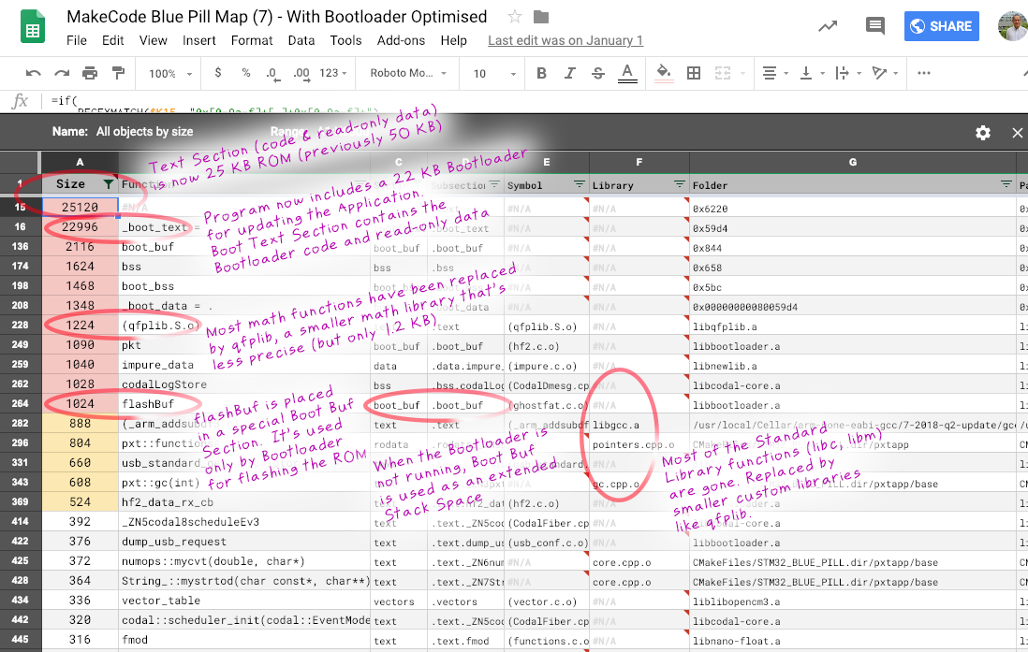The width and height of the screenshot is (1028, 652).
Task: Click the document title text
Action: (x=277, y=17)
